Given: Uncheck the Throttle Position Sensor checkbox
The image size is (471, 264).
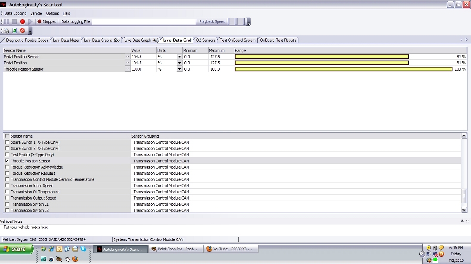Looking at the screenshot, I should pos(7,161).
